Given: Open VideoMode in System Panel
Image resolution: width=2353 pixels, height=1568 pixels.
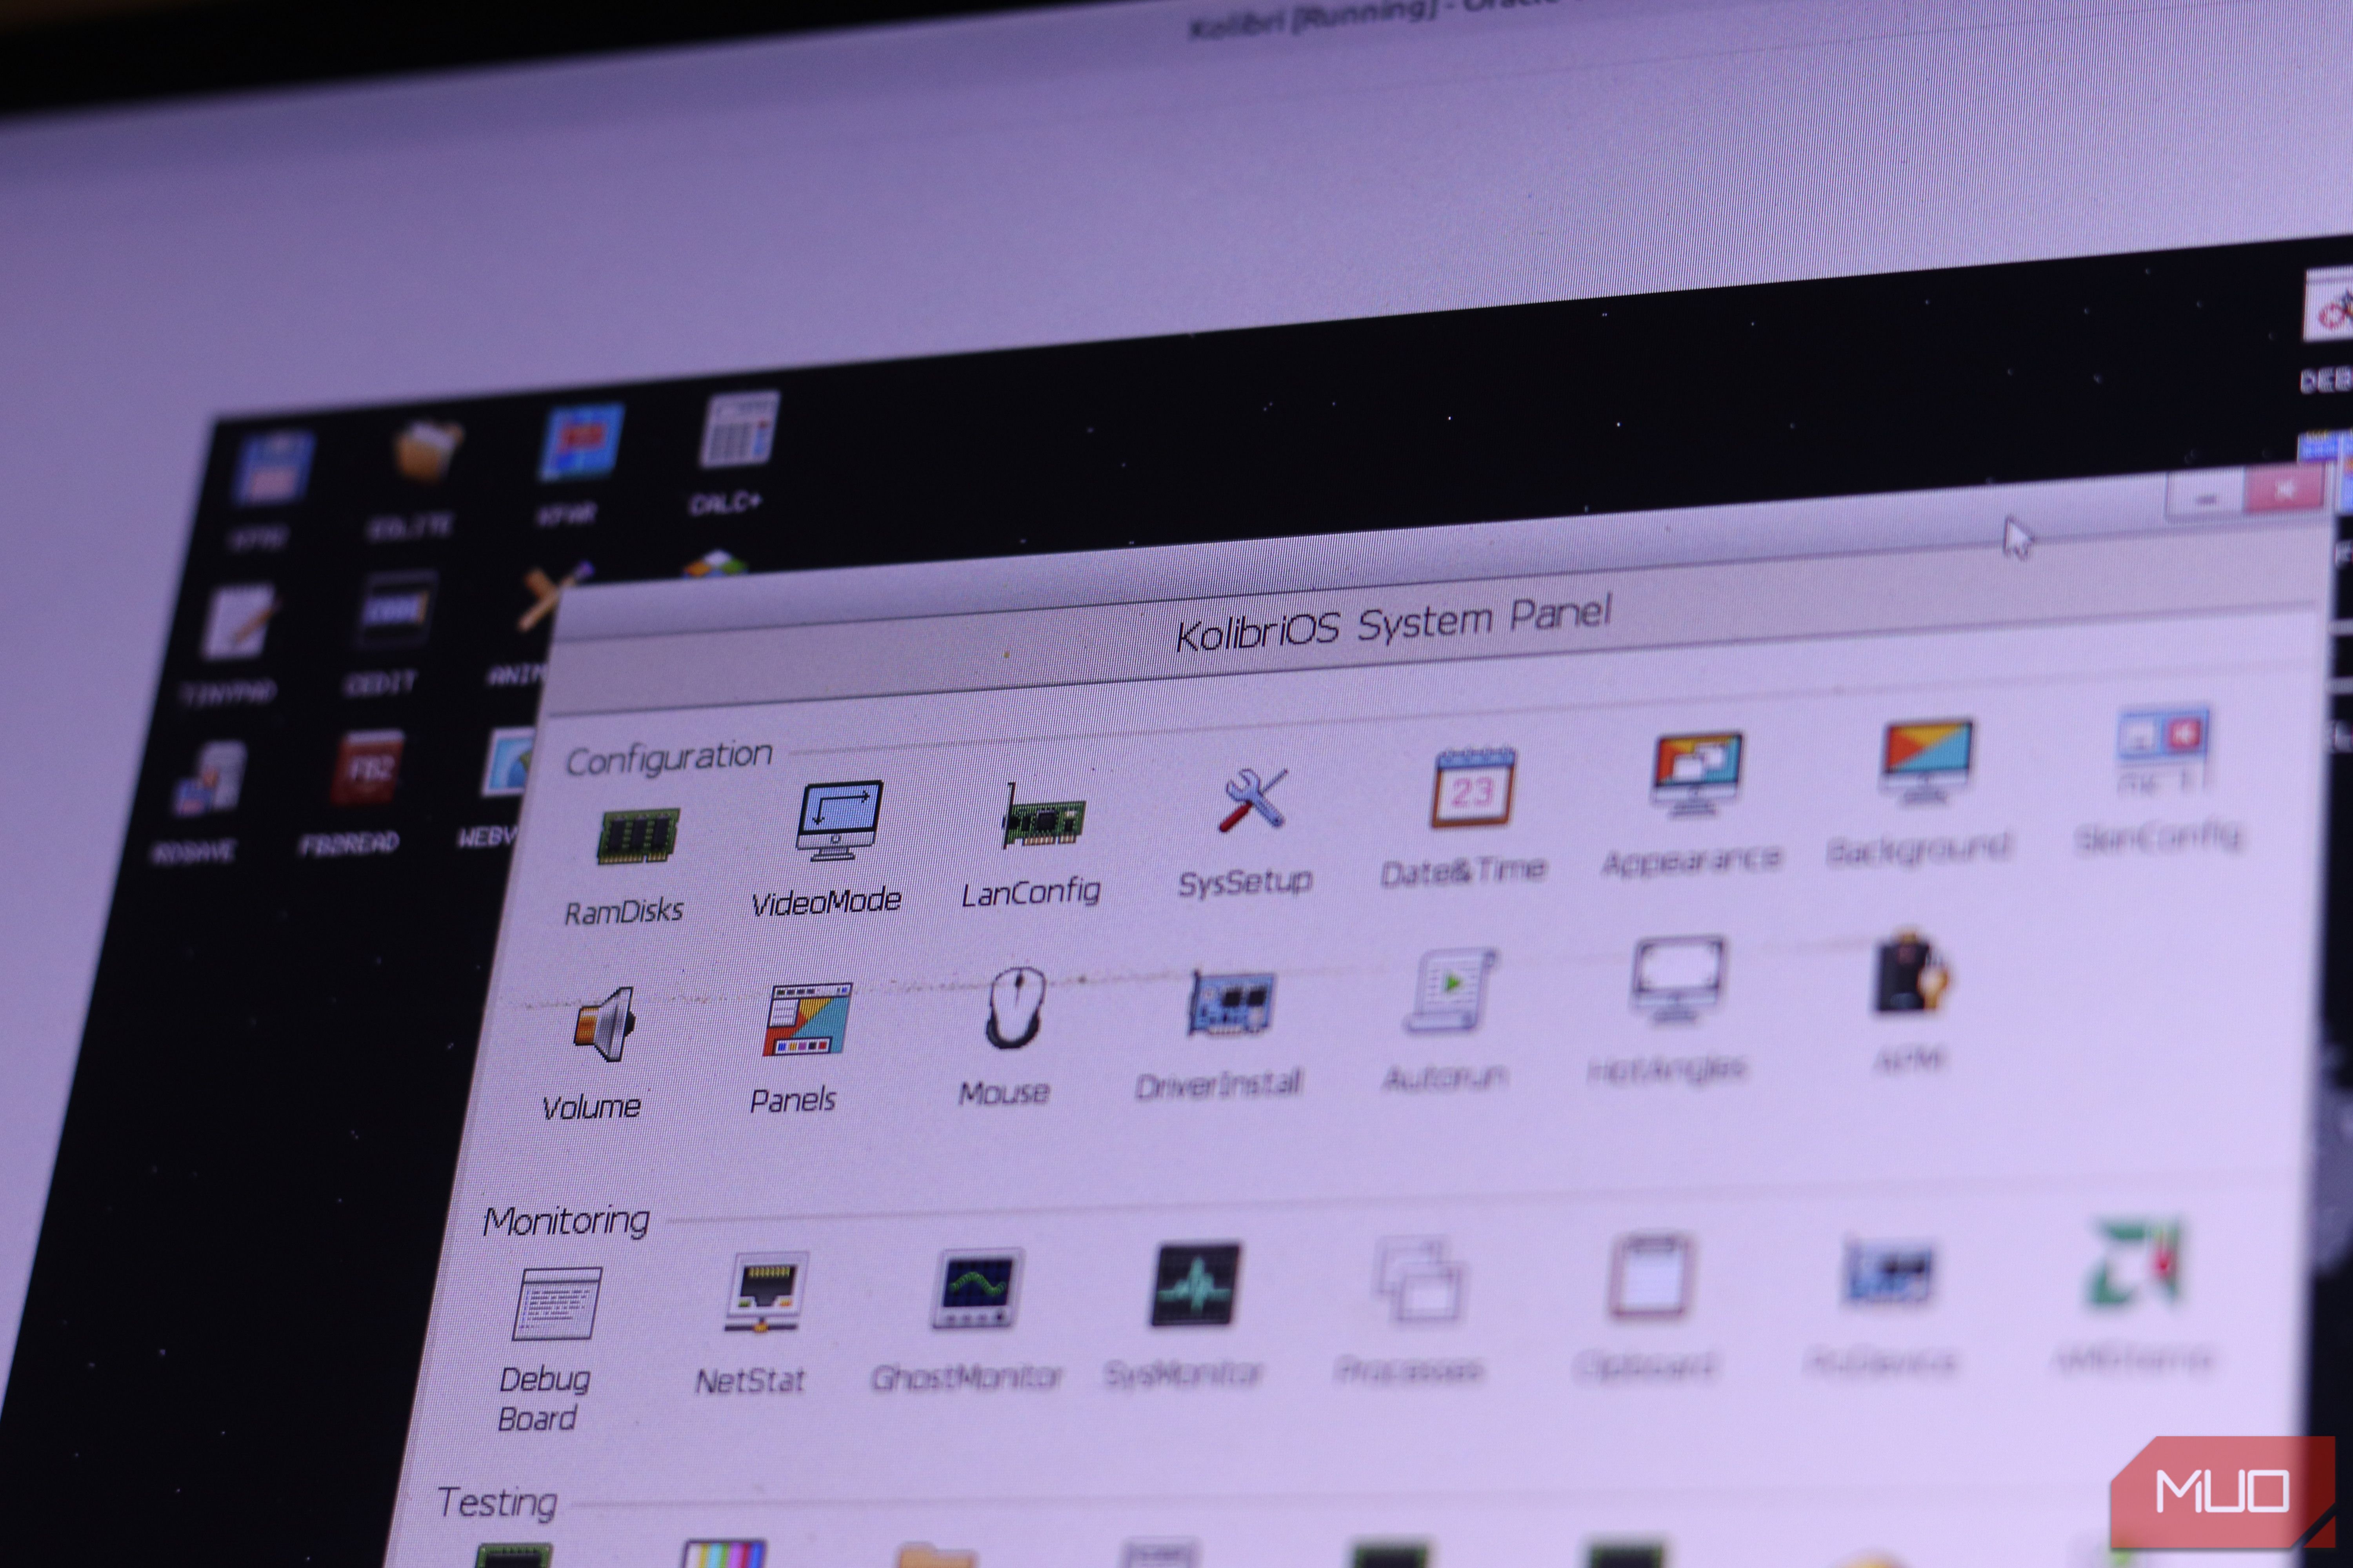Looking at the screenshot, I should (839, 820).
